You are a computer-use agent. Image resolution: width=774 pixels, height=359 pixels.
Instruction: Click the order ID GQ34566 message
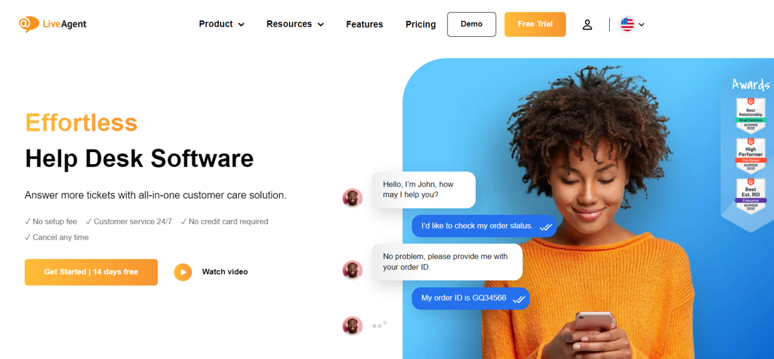coord(471,299)
